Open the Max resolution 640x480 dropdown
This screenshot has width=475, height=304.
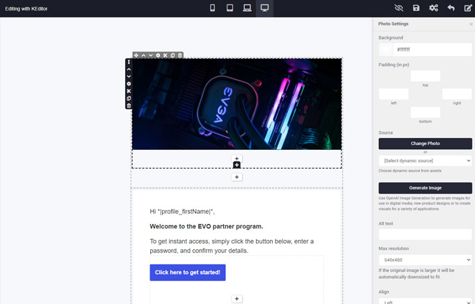(x=425, y=260)
